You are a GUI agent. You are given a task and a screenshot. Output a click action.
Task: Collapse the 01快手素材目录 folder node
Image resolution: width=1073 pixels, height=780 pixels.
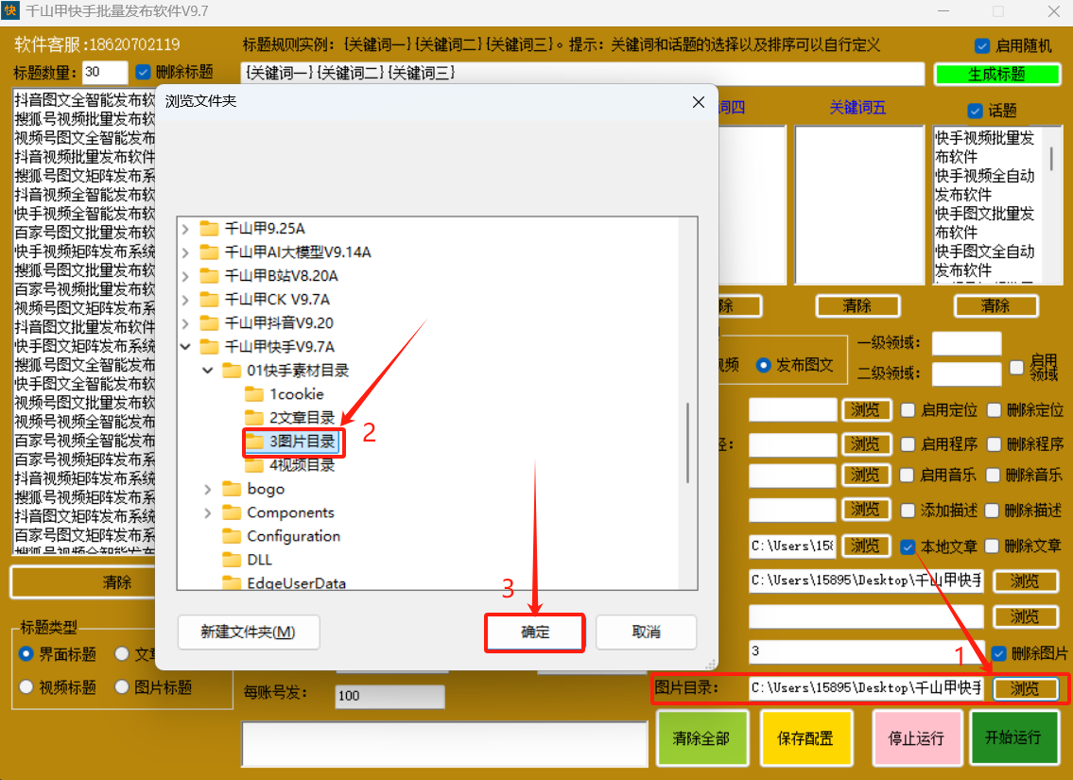[x=208, y=371]
